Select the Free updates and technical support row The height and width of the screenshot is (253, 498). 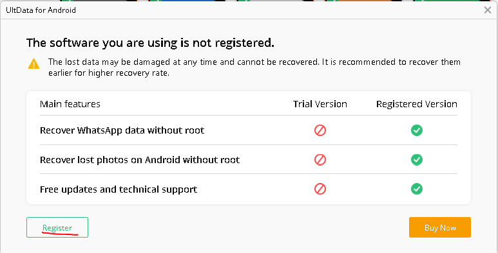point(249,189)
